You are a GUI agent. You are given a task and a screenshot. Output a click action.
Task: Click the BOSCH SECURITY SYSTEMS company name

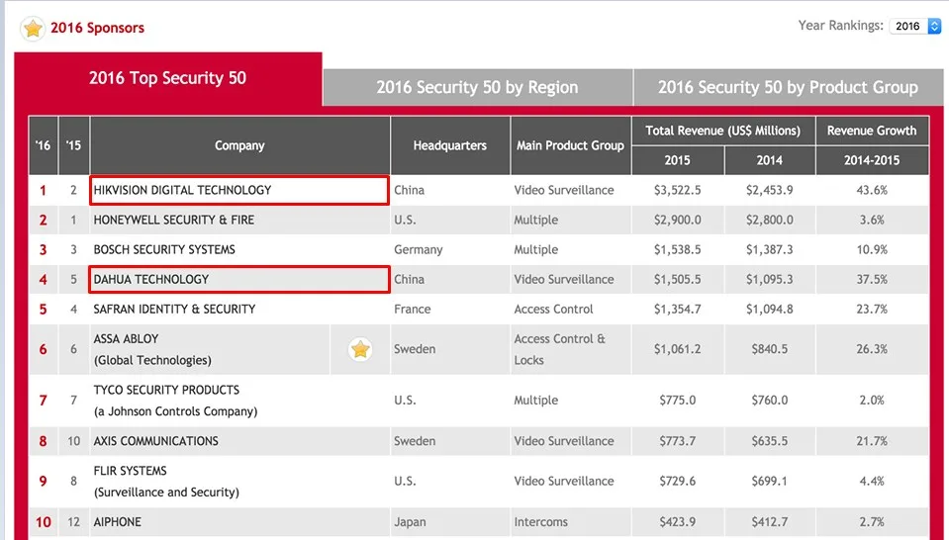coord(164,249)
